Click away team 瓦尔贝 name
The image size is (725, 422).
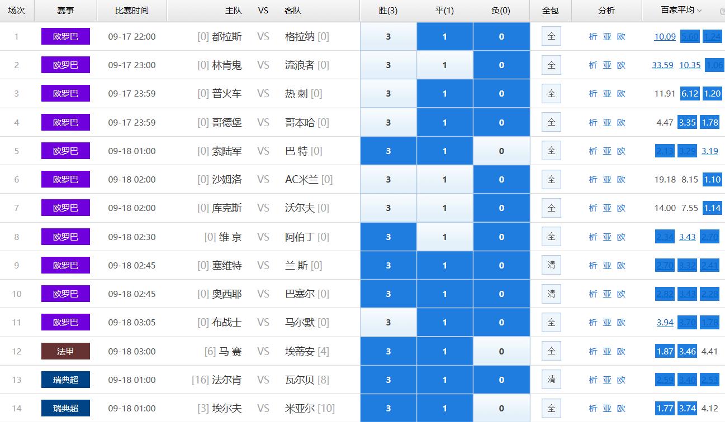coord(300,380)
